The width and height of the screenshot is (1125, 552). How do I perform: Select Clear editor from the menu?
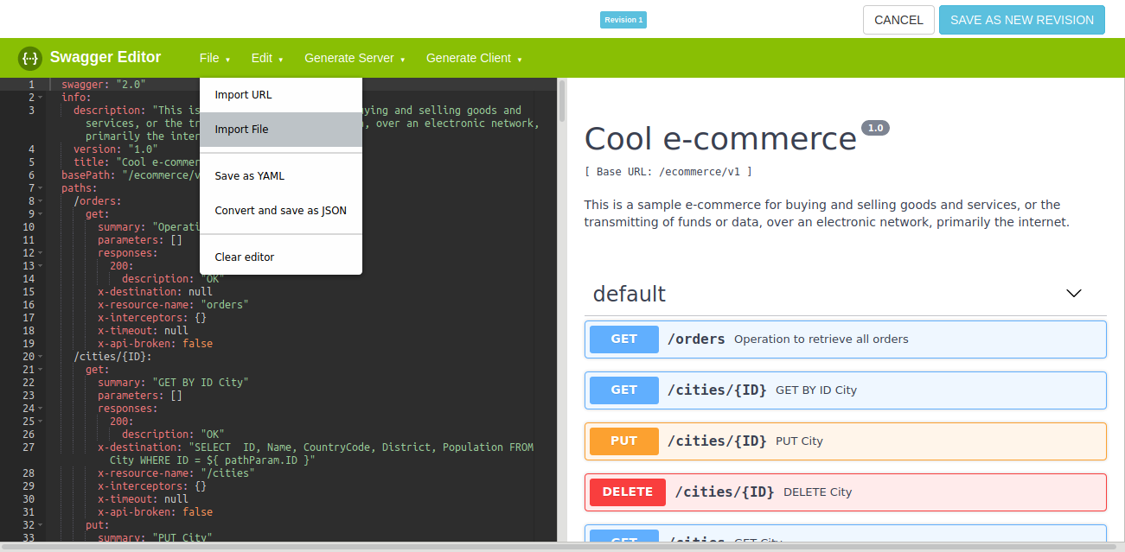(244, 257)
